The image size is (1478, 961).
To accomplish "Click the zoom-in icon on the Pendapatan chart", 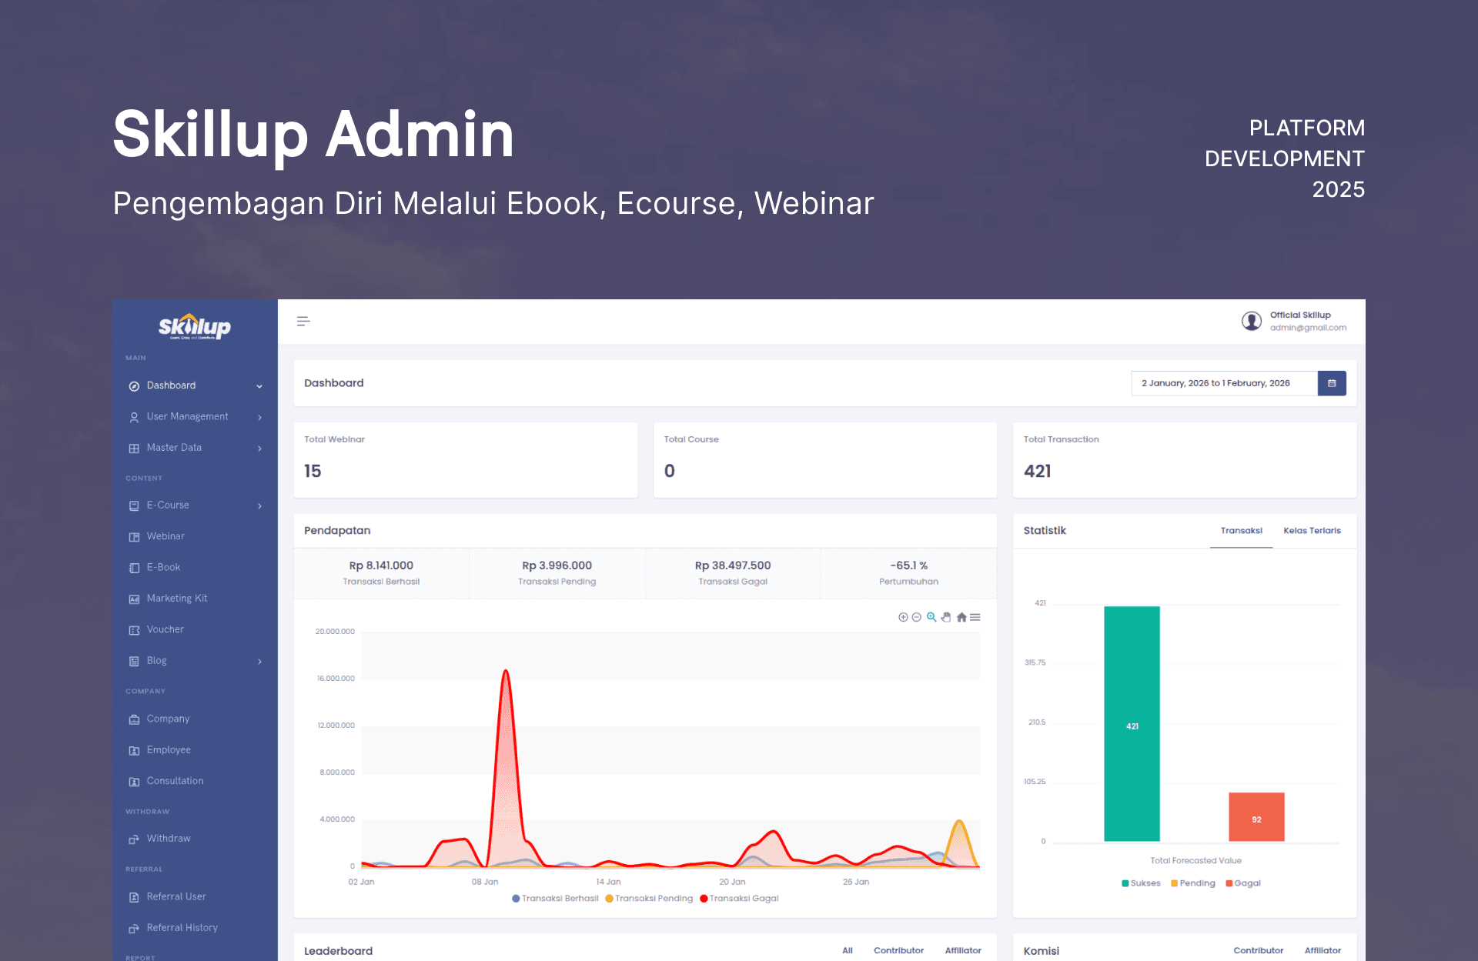I will tap(904, 617).
